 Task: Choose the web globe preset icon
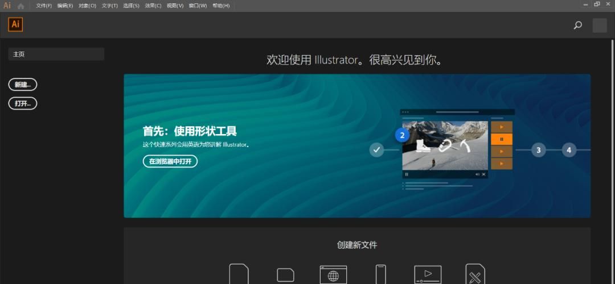coord(333,274)
